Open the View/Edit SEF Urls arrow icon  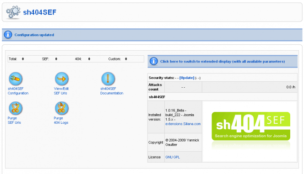click(x=62, y=79)
